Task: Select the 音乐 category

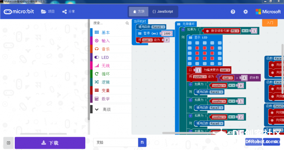Action: click(x=111, y=49)
